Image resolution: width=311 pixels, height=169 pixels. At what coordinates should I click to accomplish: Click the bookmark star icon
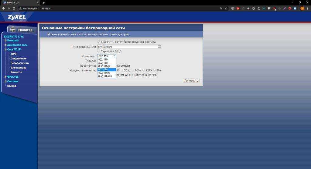coord(226,9)
